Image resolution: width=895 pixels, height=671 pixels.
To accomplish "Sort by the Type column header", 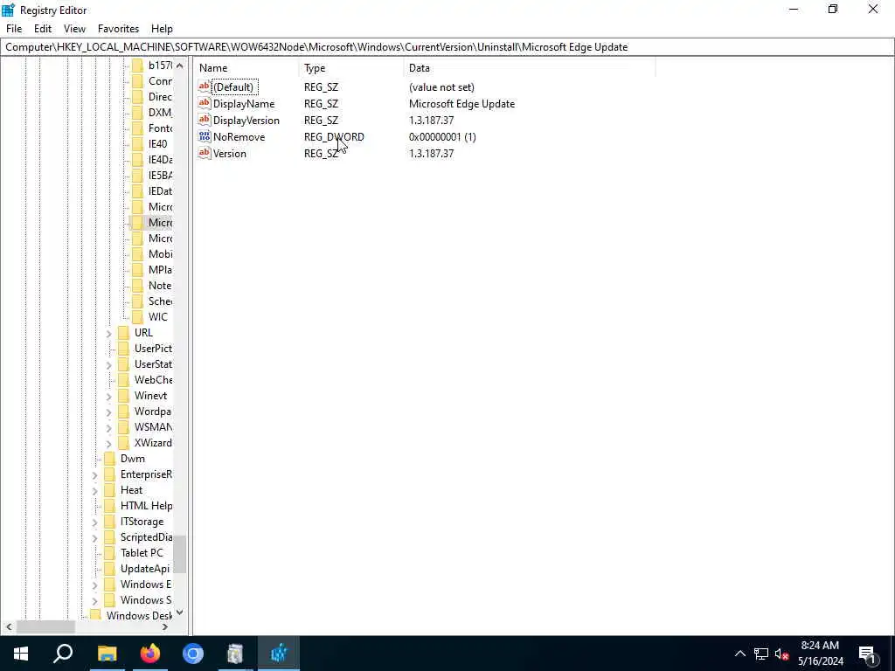I will pyautogui.click(x=351, y=68).
